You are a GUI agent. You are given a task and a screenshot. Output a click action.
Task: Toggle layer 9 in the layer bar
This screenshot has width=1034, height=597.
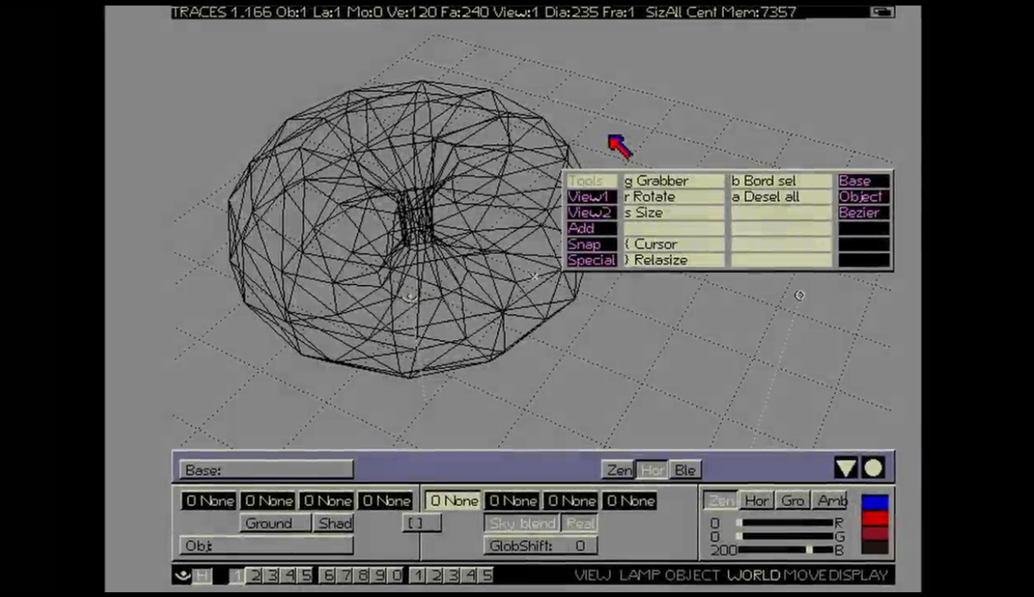tap(379, 576)
